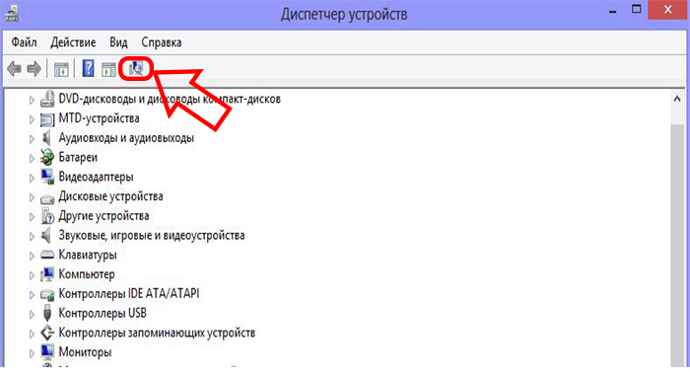Click the show/hide console tree icon
The width and height of the screenshot is (690, 377).
click(x=61, y=69)
